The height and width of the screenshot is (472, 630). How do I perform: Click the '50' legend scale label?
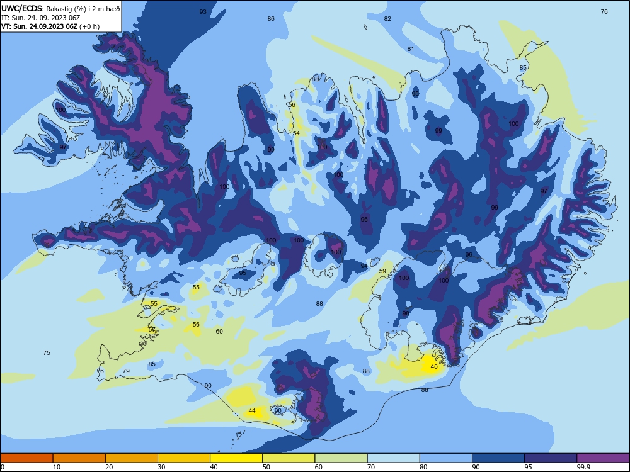266,467
